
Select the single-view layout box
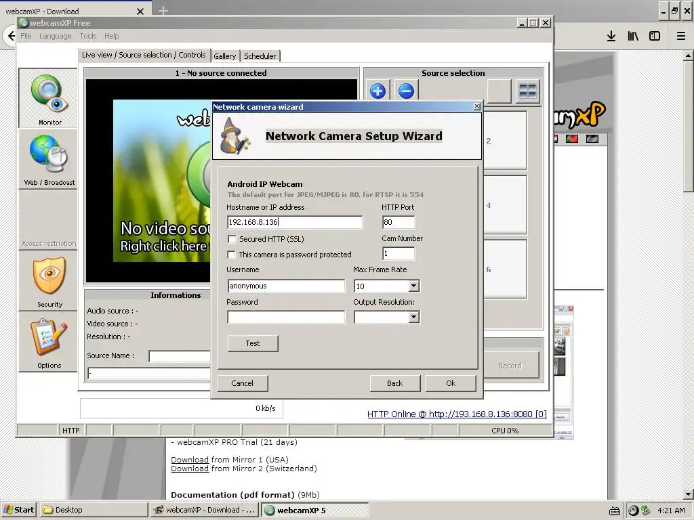pos(499,91)
